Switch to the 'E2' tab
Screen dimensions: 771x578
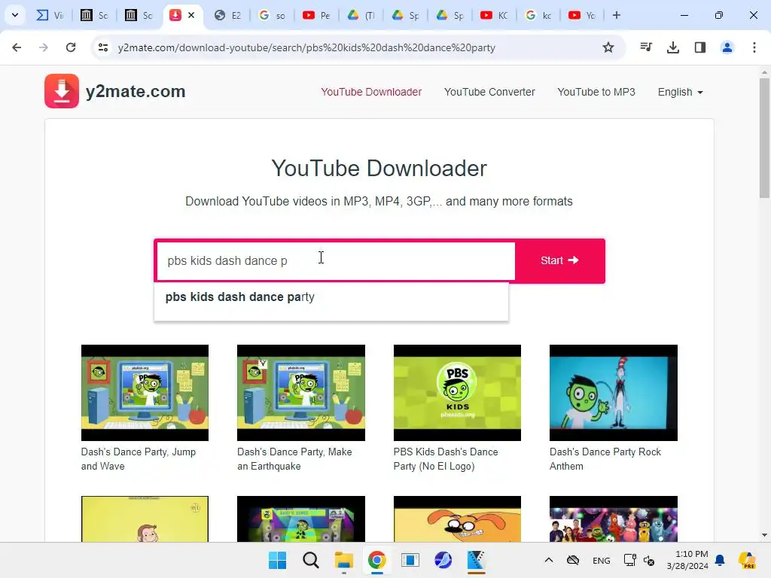[x=227, y=15]
